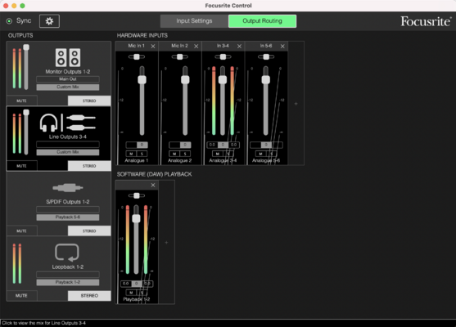Open Playback 1-2 source dropdown for Loopback
This screenshot has height=327, width=456.
pyautogui.click(x=68, y=282)
